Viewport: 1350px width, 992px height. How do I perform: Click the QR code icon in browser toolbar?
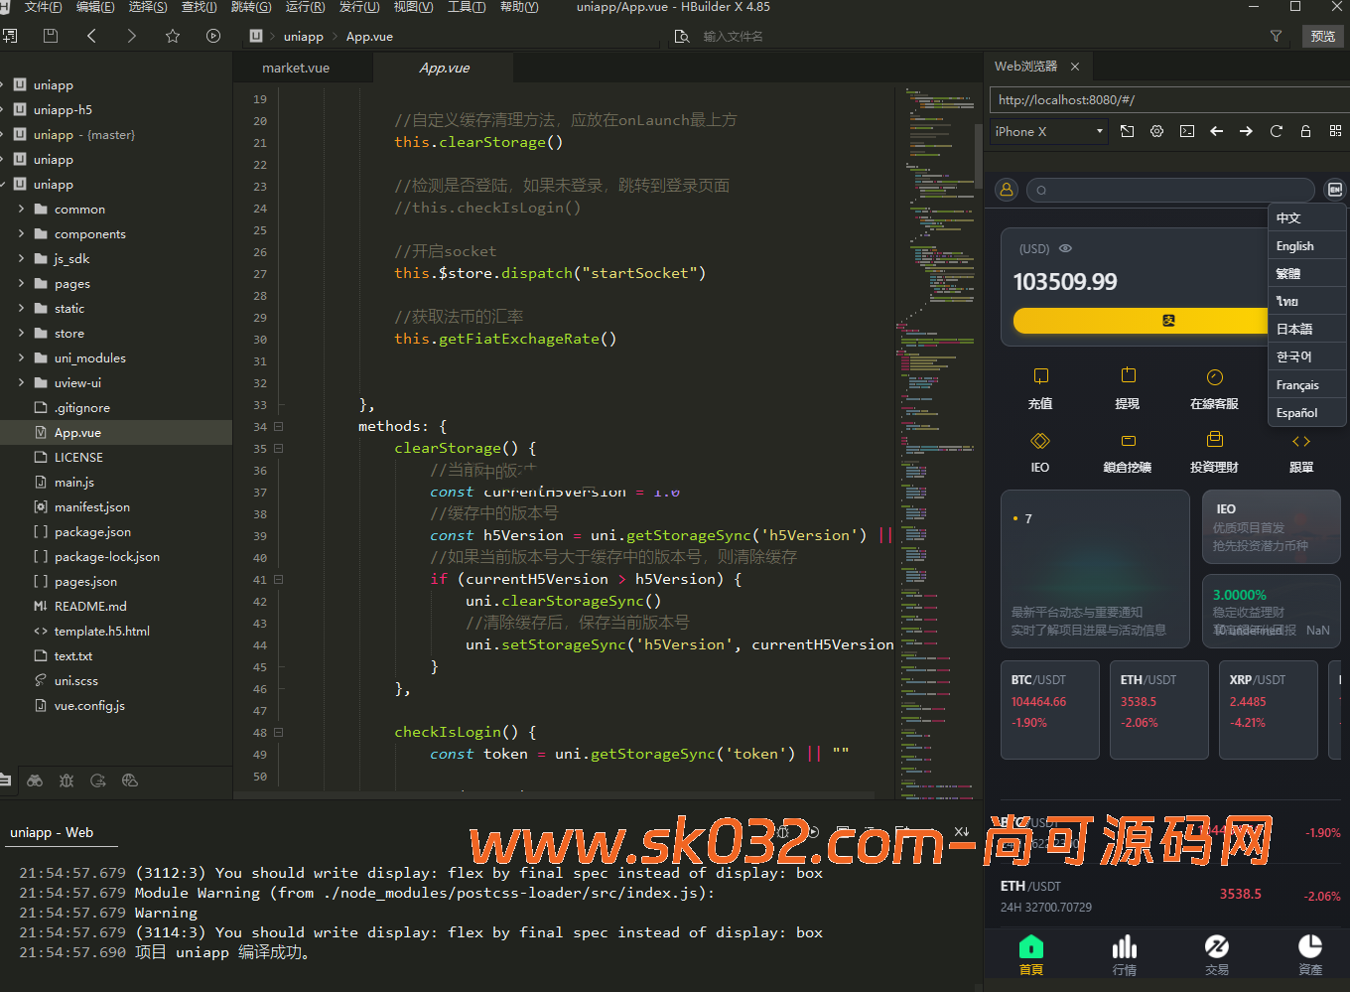tap(1335, 131)
